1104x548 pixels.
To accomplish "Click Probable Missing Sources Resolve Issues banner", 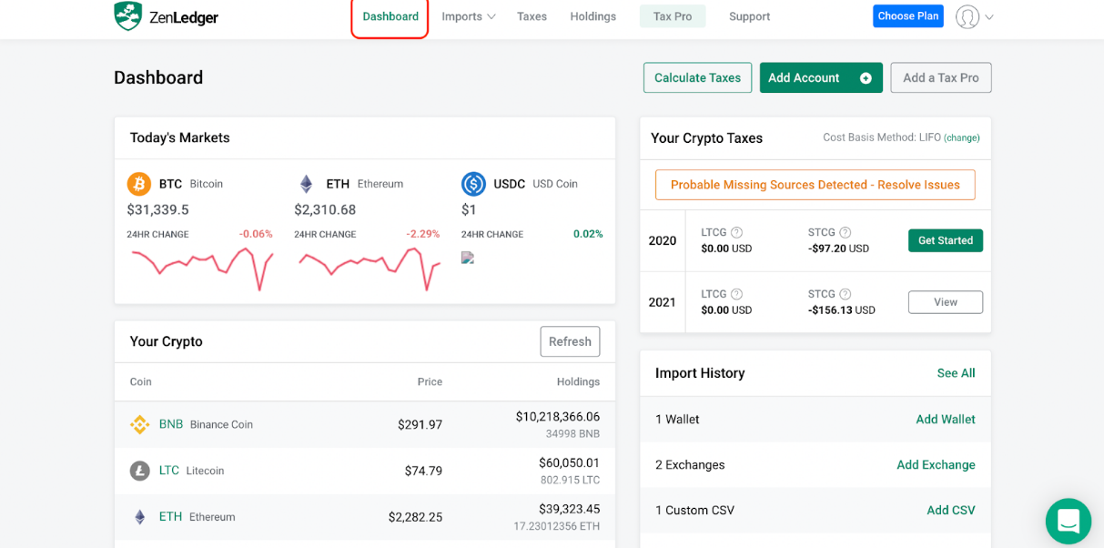I will [x=815, y=185].
